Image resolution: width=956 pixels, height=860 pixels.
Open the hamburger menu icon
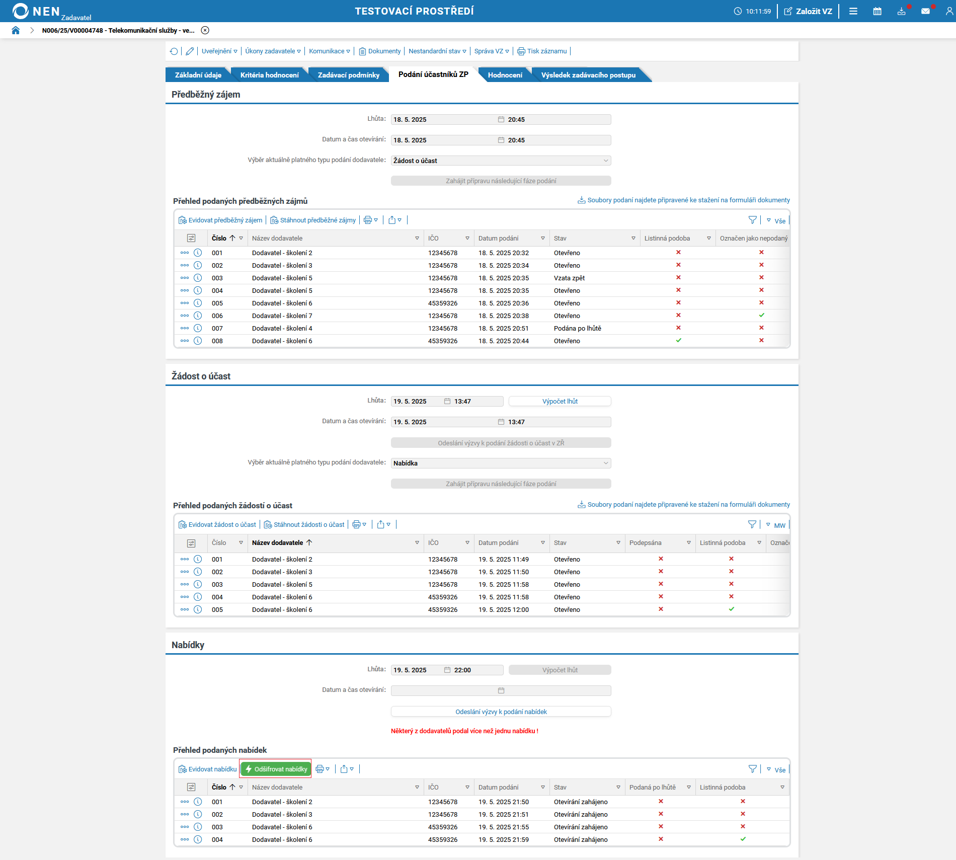(x=853, y=11)
